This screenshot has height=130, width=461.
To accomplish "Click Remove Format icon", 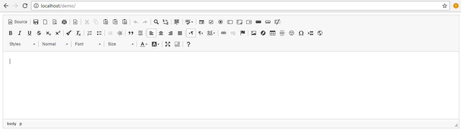I will [x=78, y=33].
